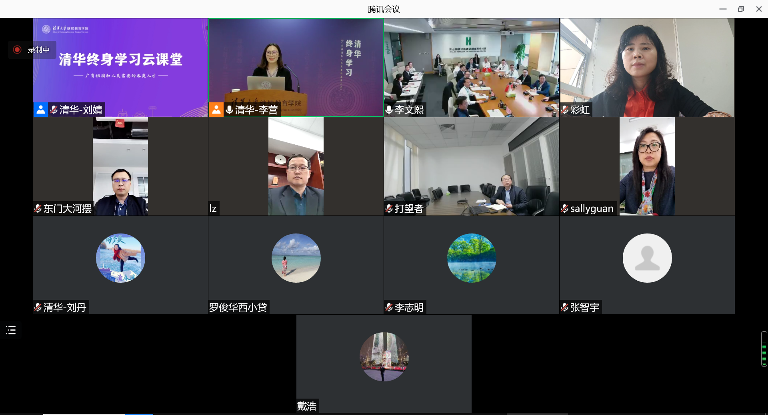Image resolution: width=768 pixels, height=415 pixels.
Task: Open the side list menu icon
Action: [11, 330]
